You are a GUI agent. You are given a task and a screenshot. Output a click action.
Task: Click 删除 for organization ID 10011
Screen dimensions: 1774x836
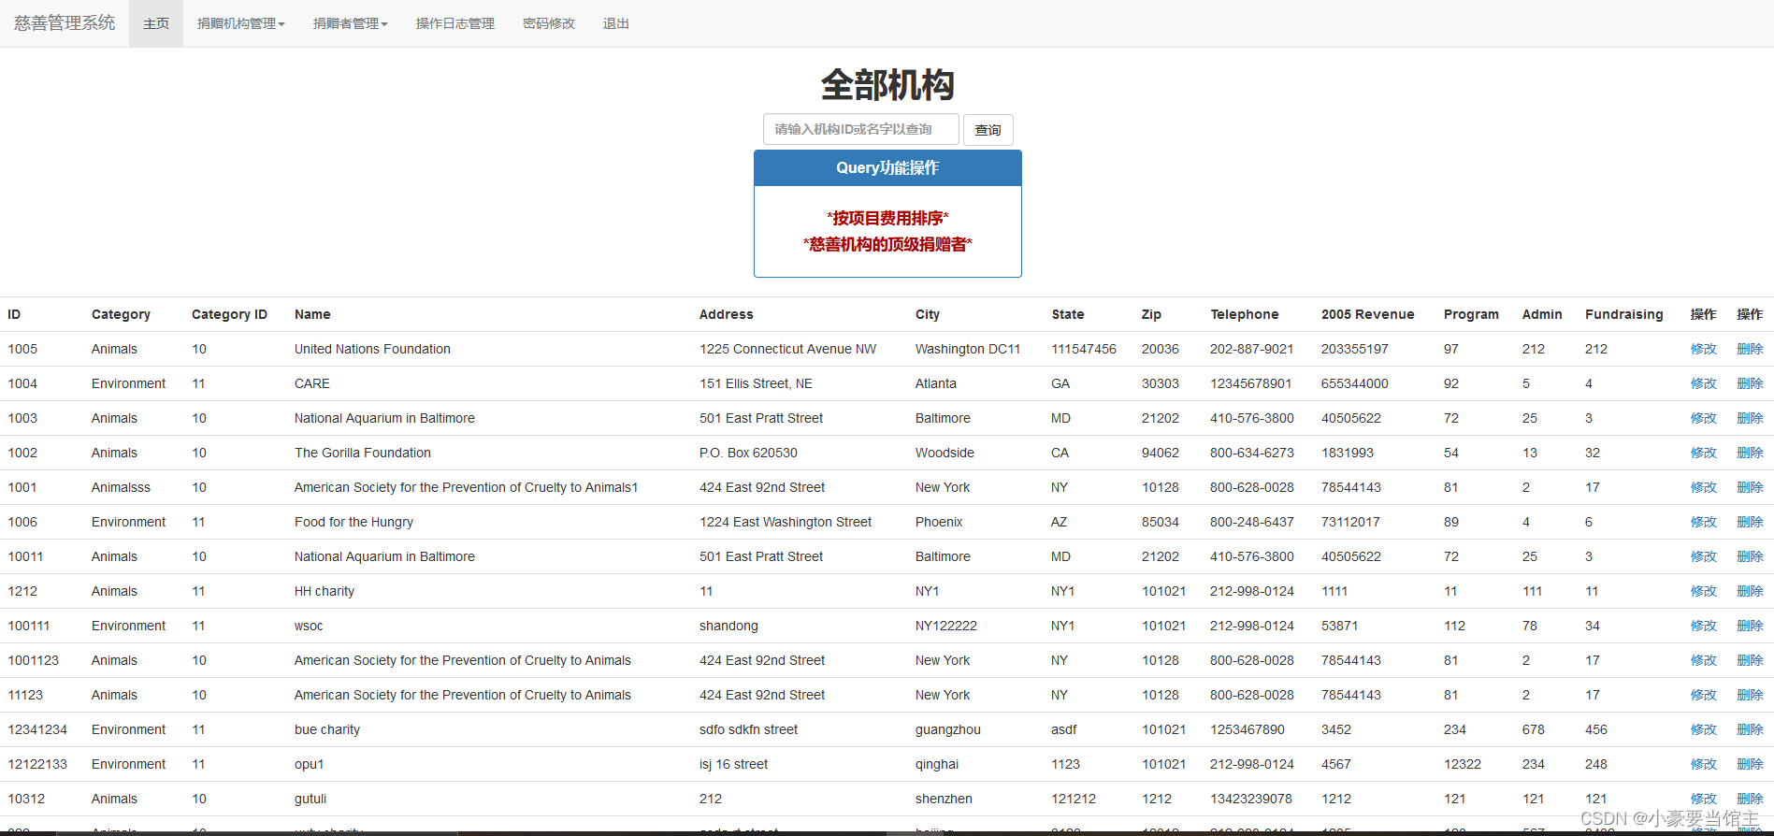[1750, 556]
